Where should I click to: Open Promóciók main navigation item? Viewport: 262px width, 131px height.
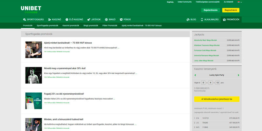pyautogui.click(x=231, y=20)
